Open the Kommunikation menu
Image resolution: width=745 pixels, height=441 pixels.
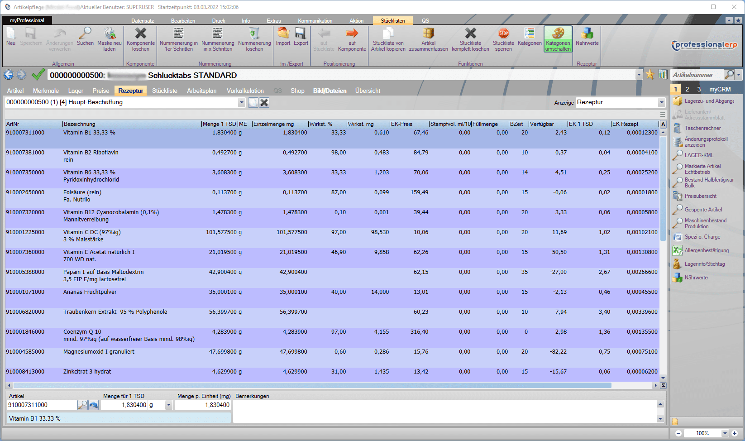click(315, 21)
